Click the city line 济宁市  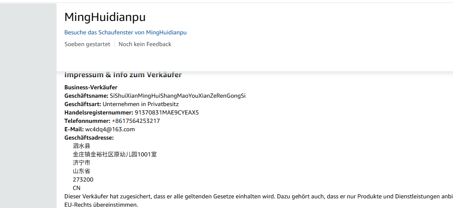tap(81, 163)
